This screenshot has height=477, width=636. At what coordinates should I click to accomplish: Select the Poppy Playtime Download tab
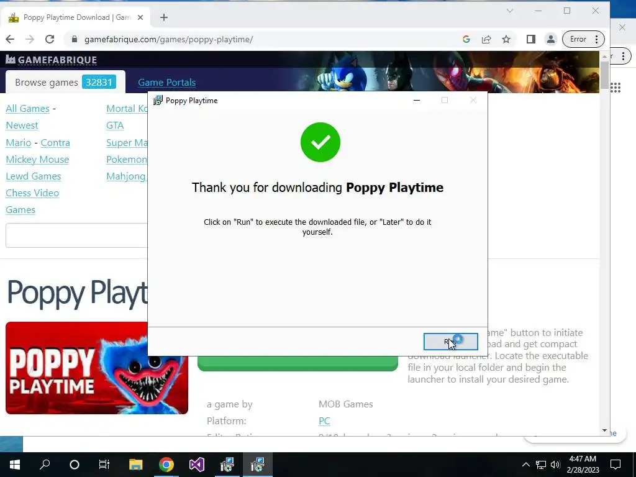coord(76,17)
